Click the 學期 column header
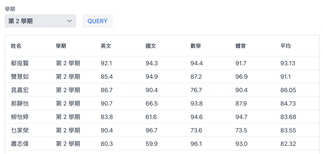 click(x=61, y=46)
